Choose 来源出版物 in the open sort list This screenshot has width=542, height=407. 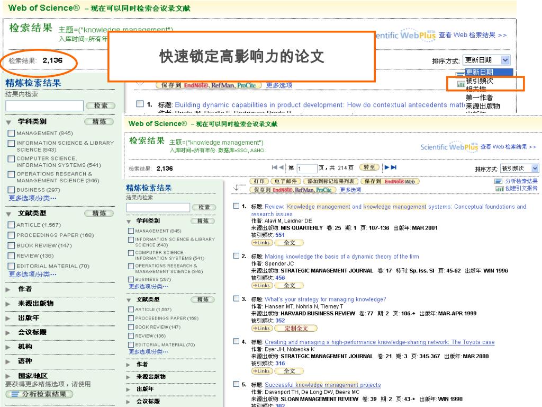[483, 106]
